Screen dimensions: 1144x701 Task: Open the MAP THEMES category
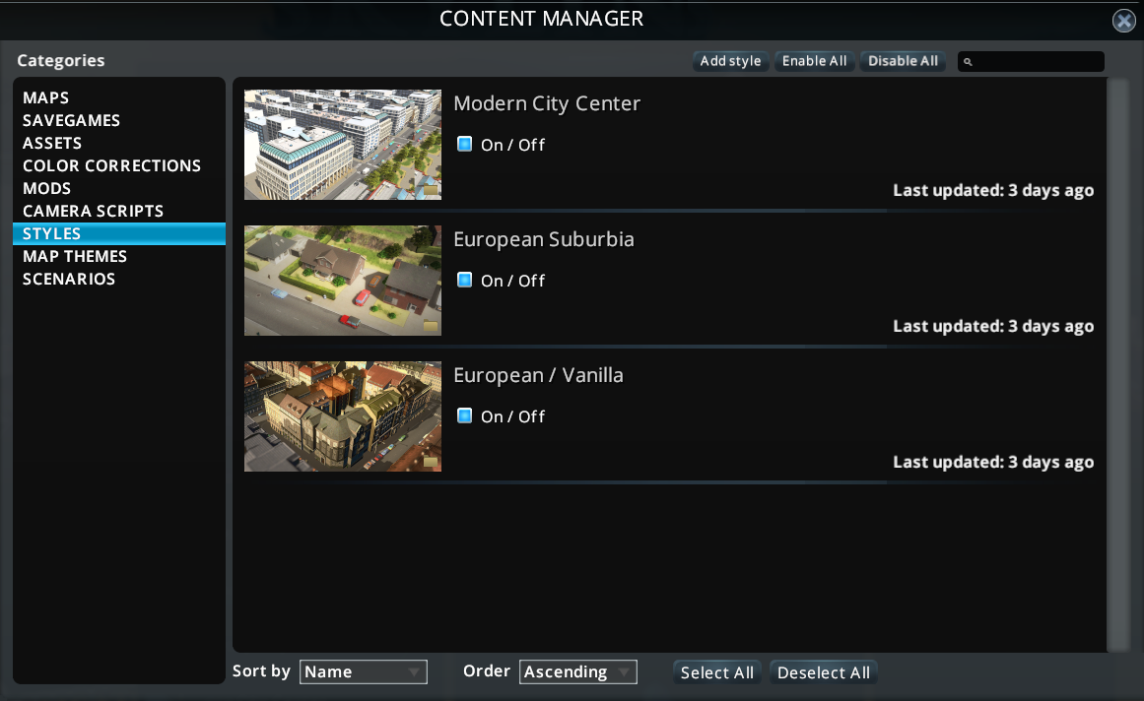click(75, 256)
